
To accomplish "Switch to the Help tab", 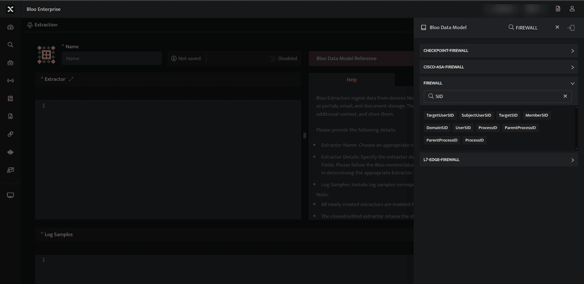I will [x=351, y=80].
